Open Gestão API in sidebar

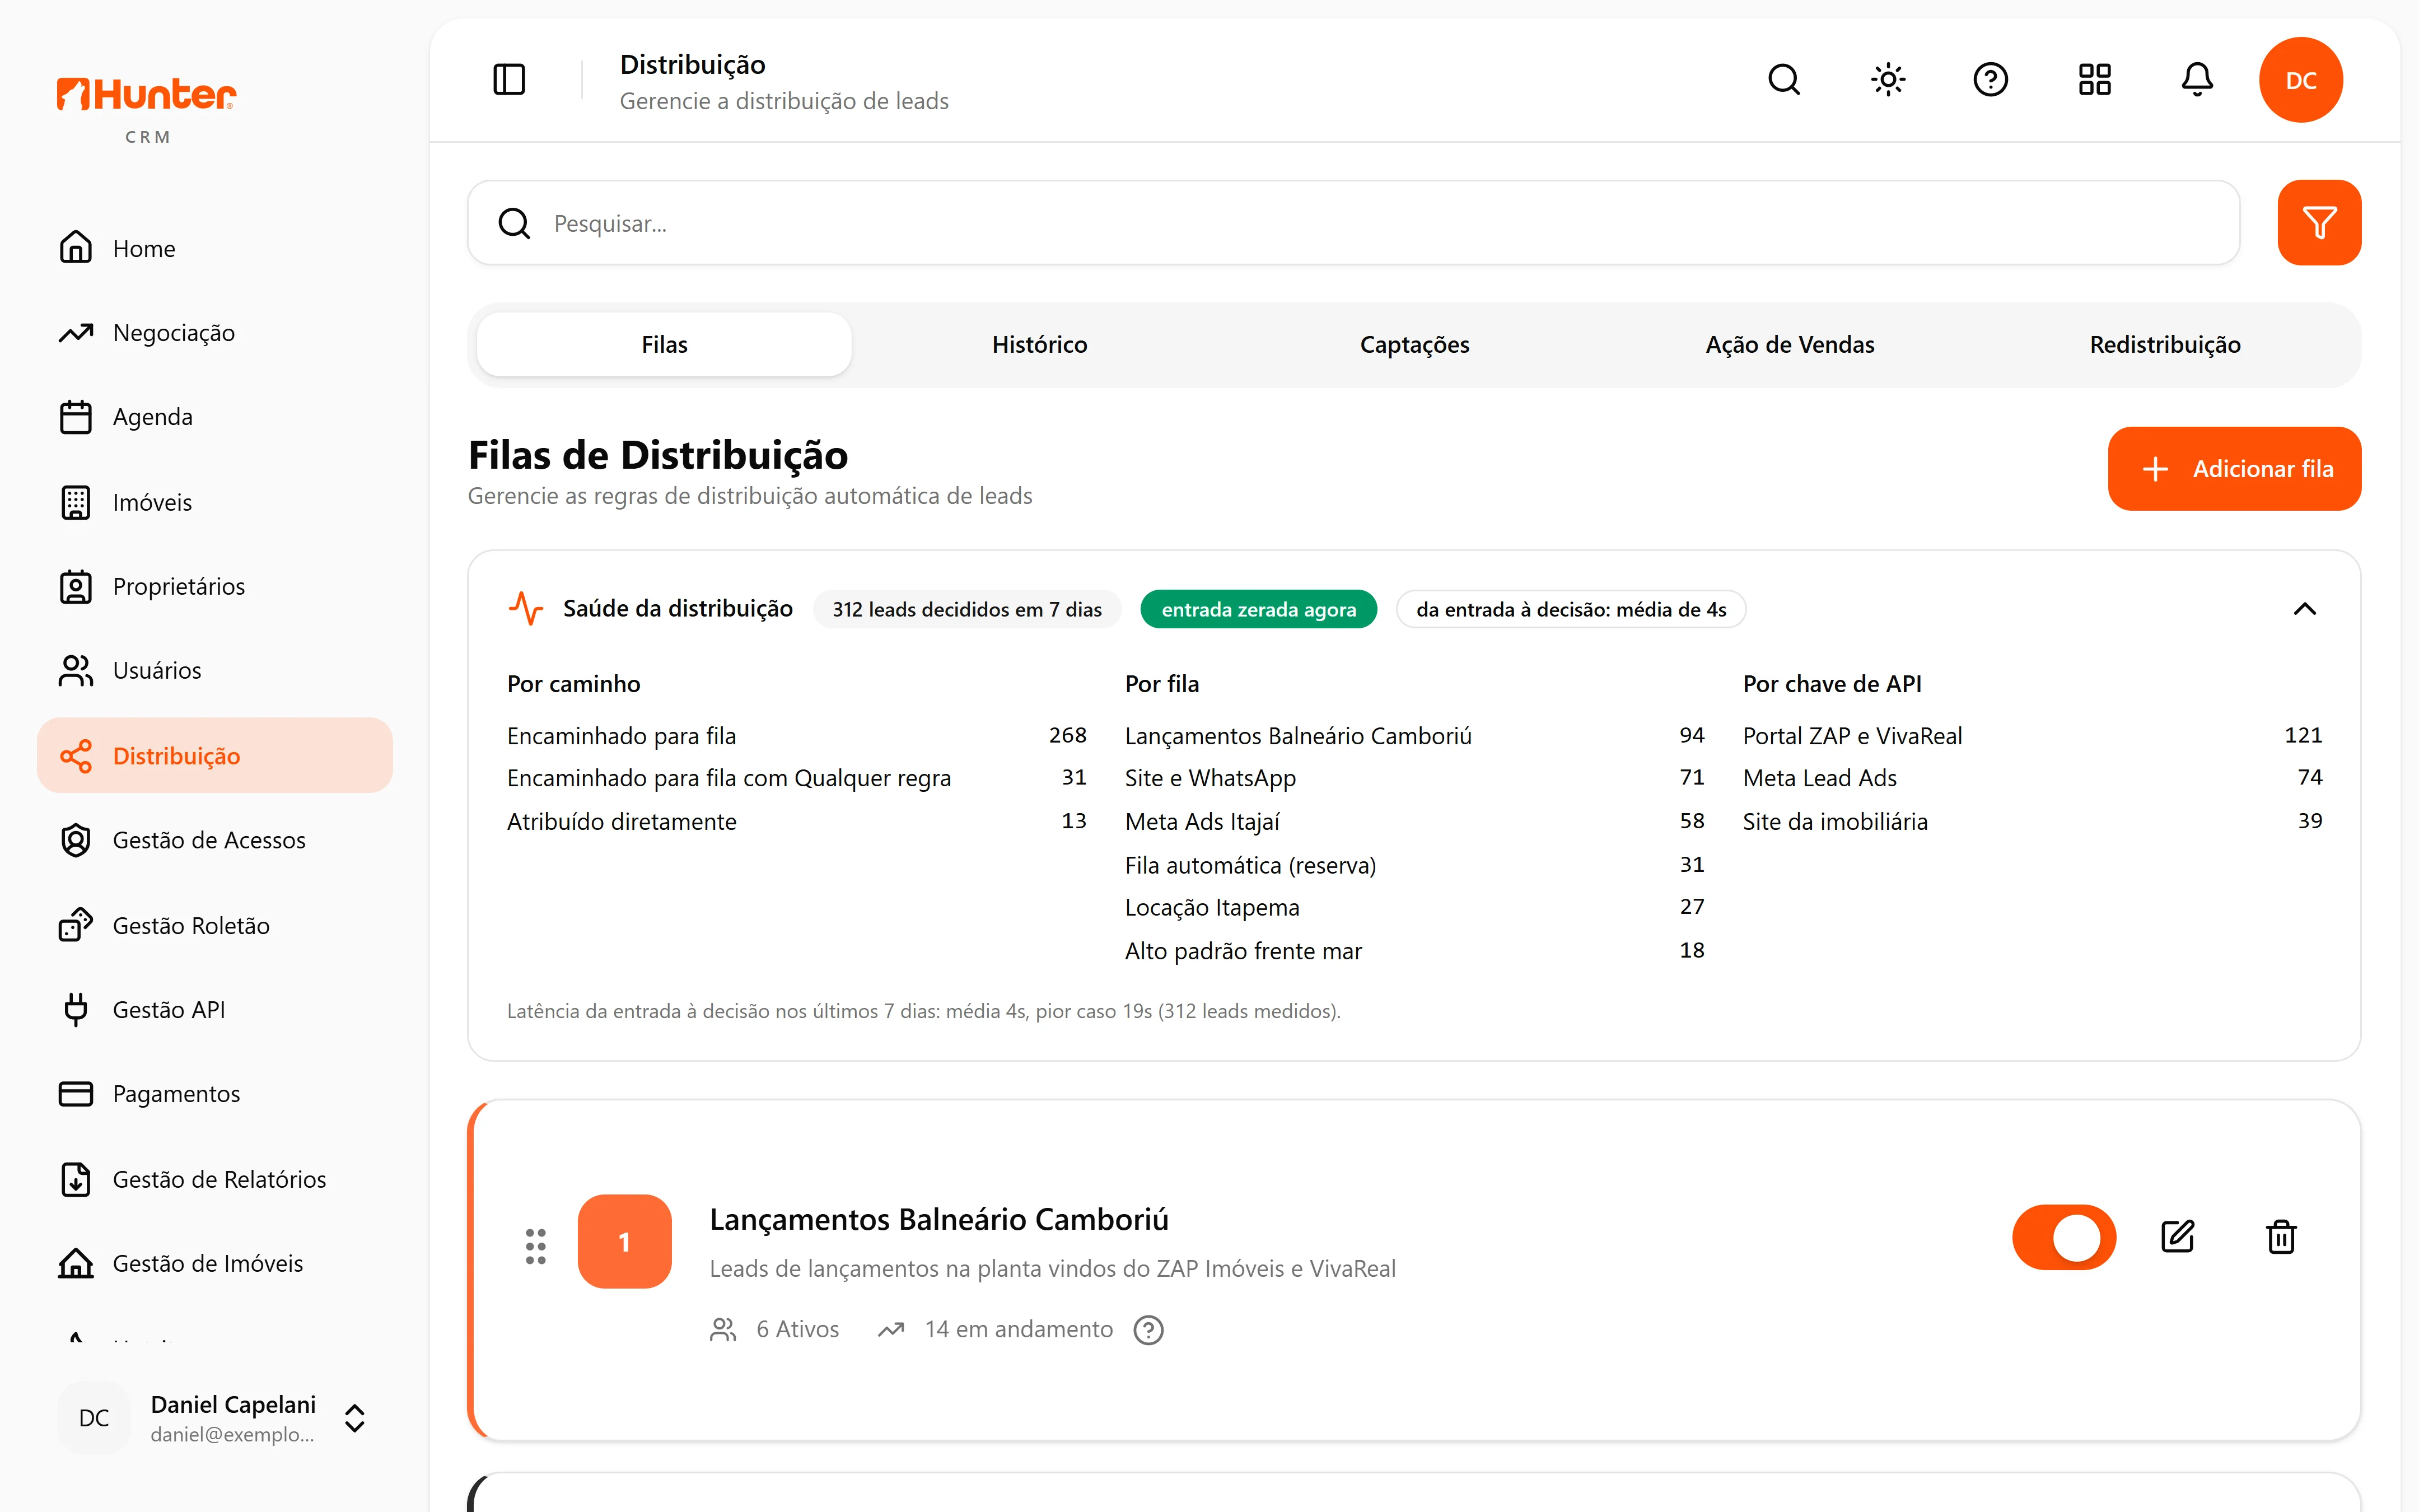(x=215, y=1009)
